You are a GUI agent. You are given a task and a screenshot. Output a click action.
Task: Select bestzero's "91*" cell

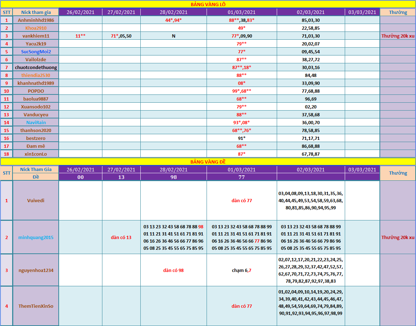pyautogui.click(x=242, y=138)
